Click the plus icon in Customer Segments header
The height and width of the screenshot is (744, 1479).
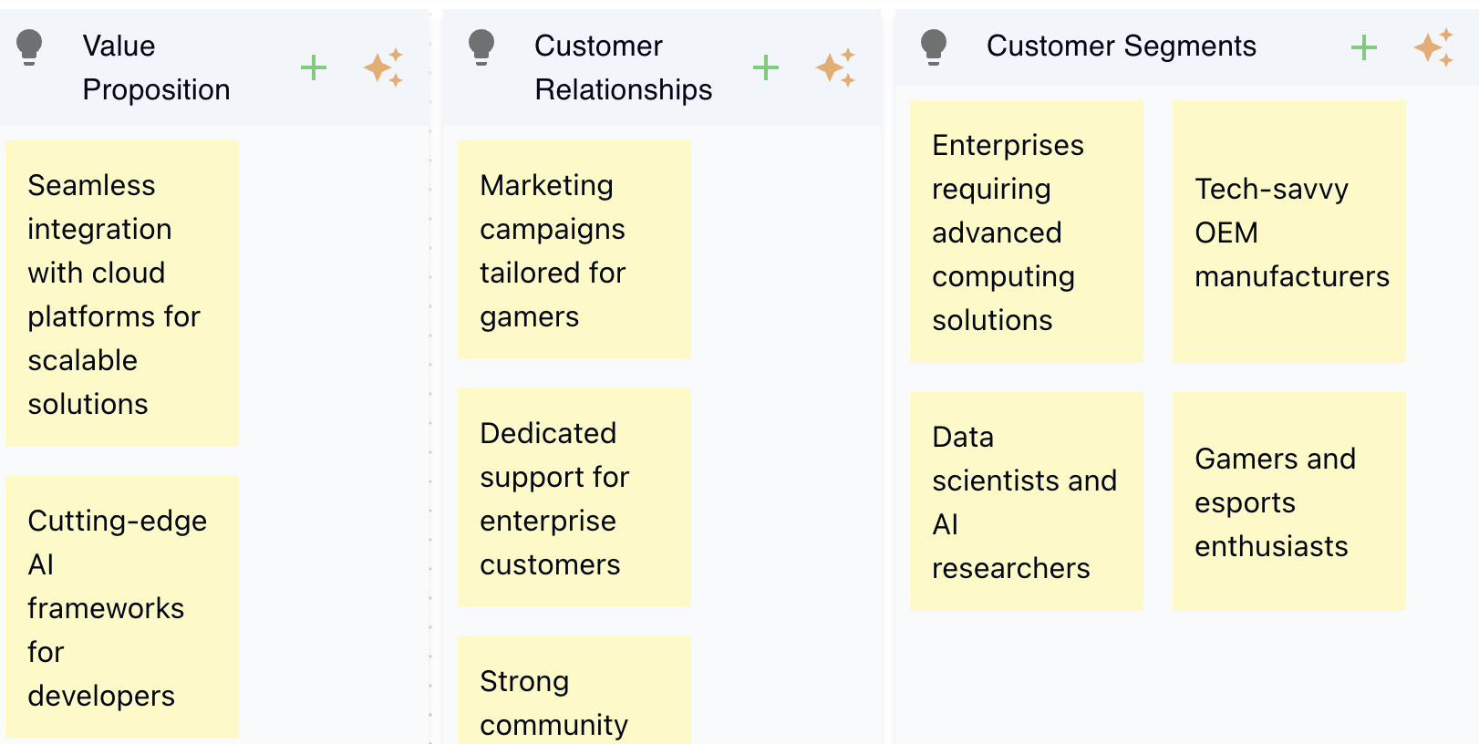1363,46
